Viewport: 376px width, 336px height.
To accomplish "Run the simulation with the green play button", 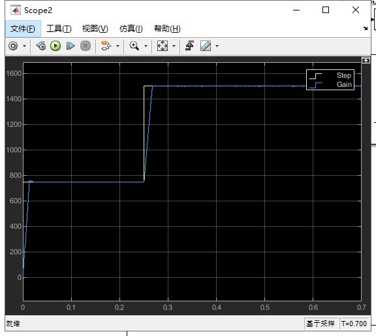I will coord(55,46).
